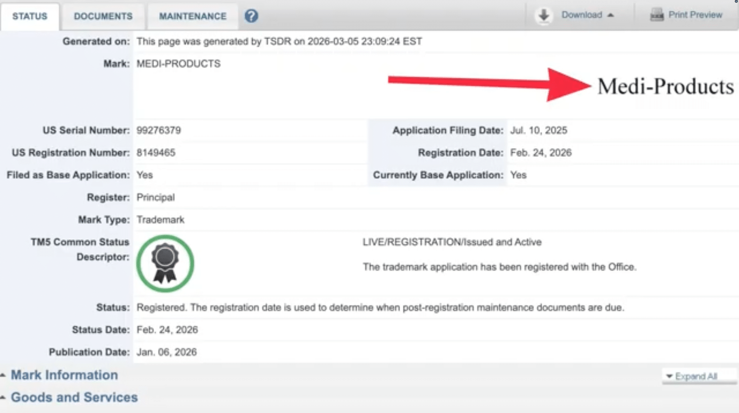Click the Currently Base Application Yes value
The image size is (739, 413).
click(x=518, y=175)
